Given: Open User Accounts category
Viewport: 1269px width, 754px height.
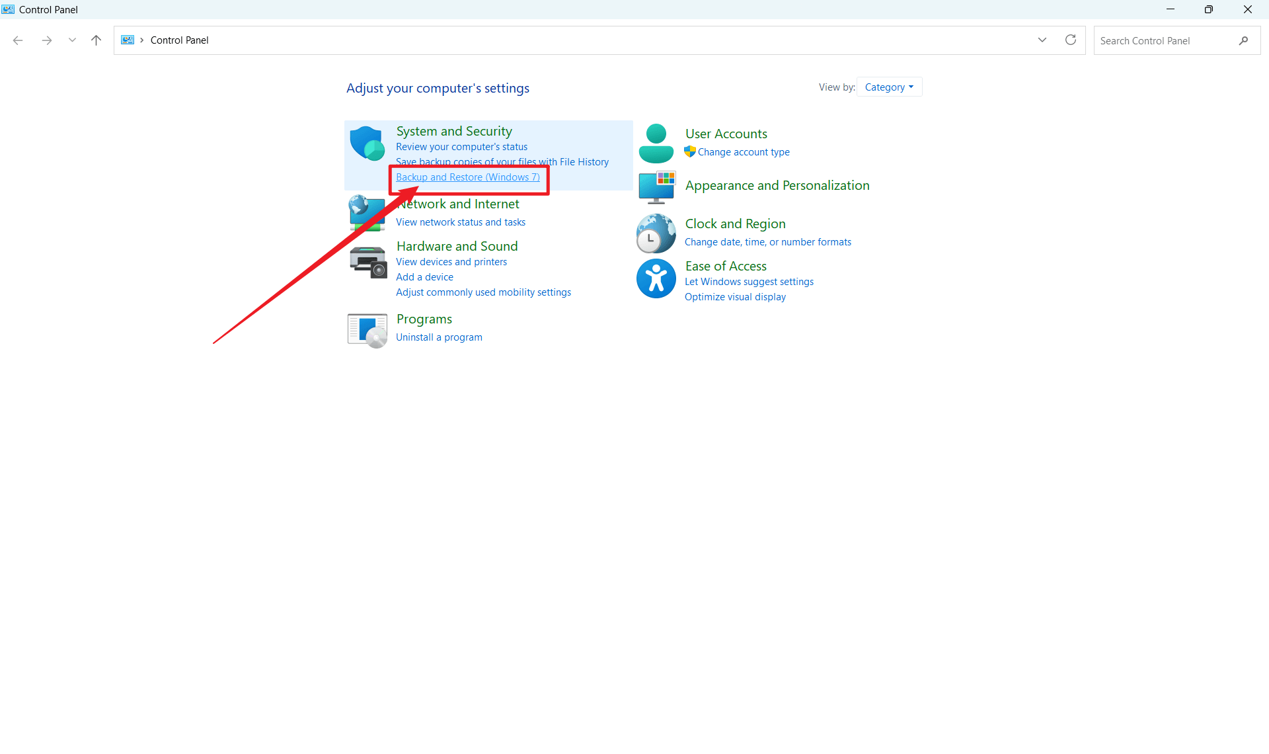Looking at the screenshot, I should click(726, 134).
